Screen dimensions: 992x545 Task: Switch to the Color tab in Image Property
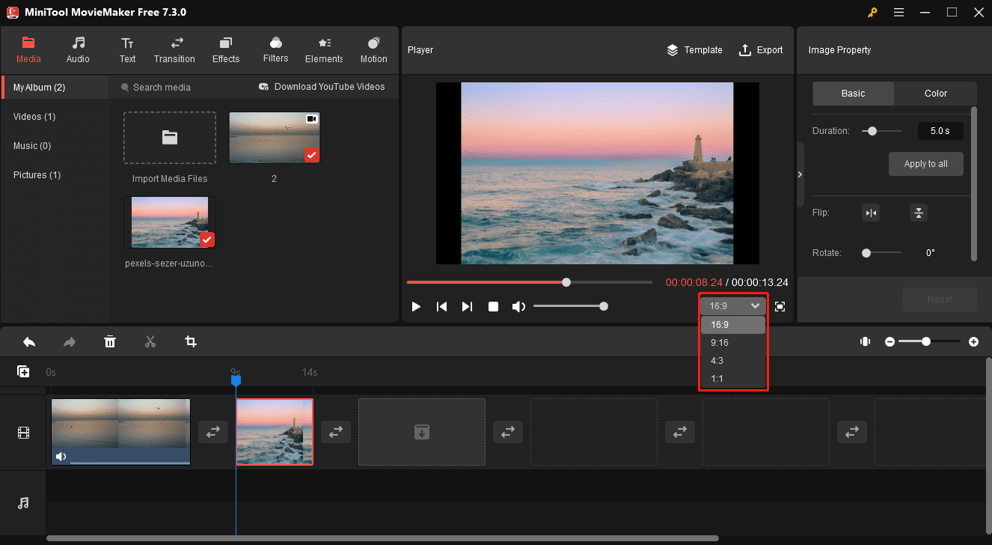(x=935, y=93)
